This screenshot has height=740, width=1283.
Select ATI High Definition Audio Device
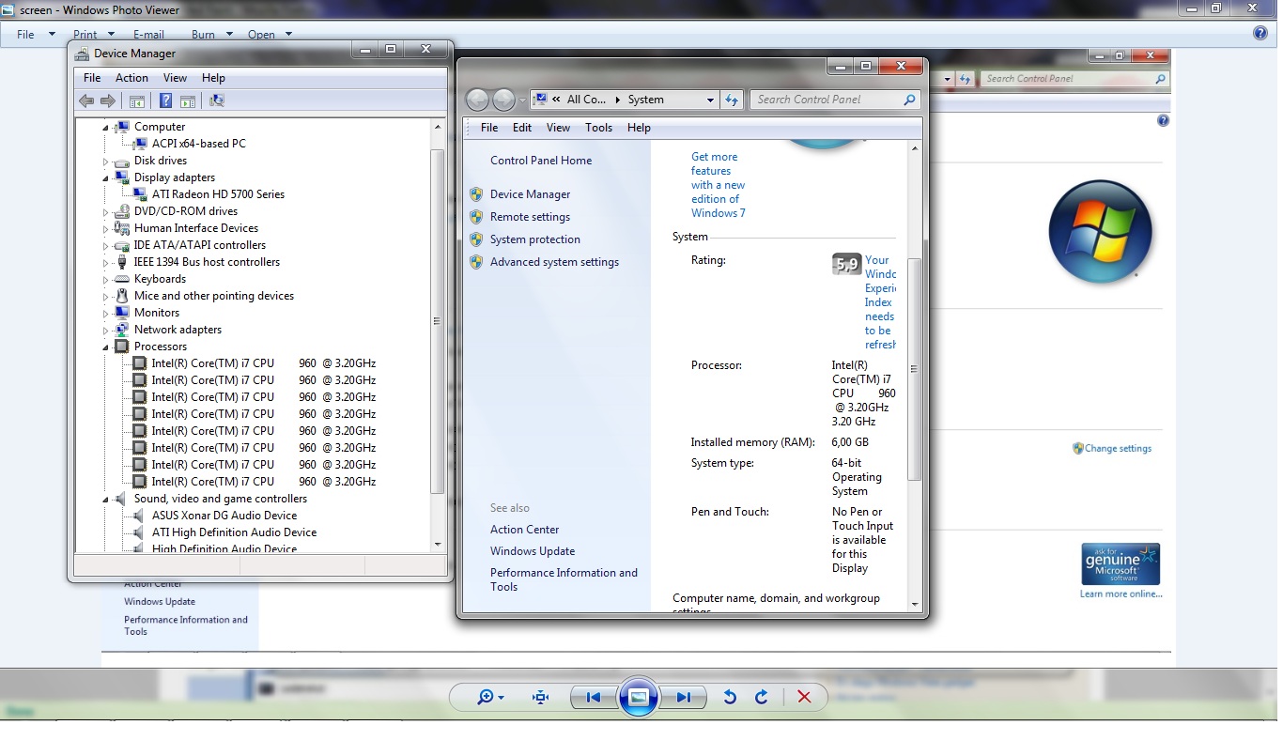(234, 532)
